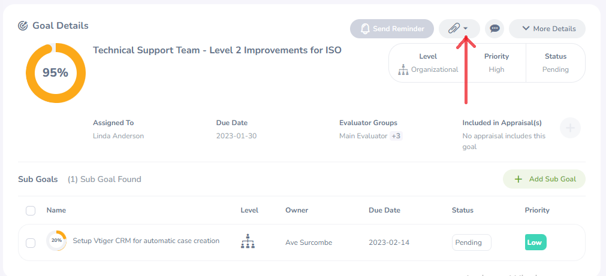The width and height of the screenshot is (606, 276).
Task: Toggle the select-all sub goals checkbox
Action: click(31, 211)
